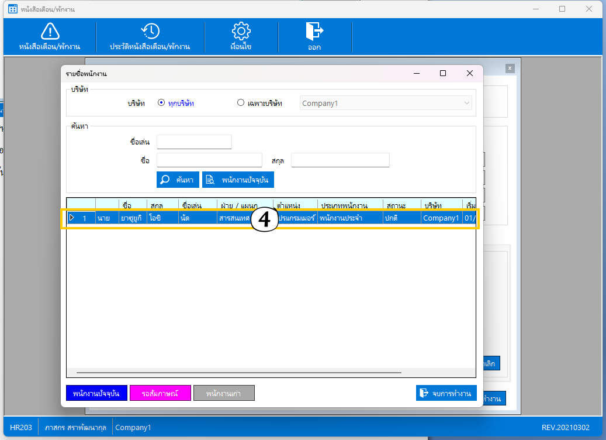This screenshot has width=606, height=440.
Task: Click the row indicator arrow of row 1
Action: 72,218
